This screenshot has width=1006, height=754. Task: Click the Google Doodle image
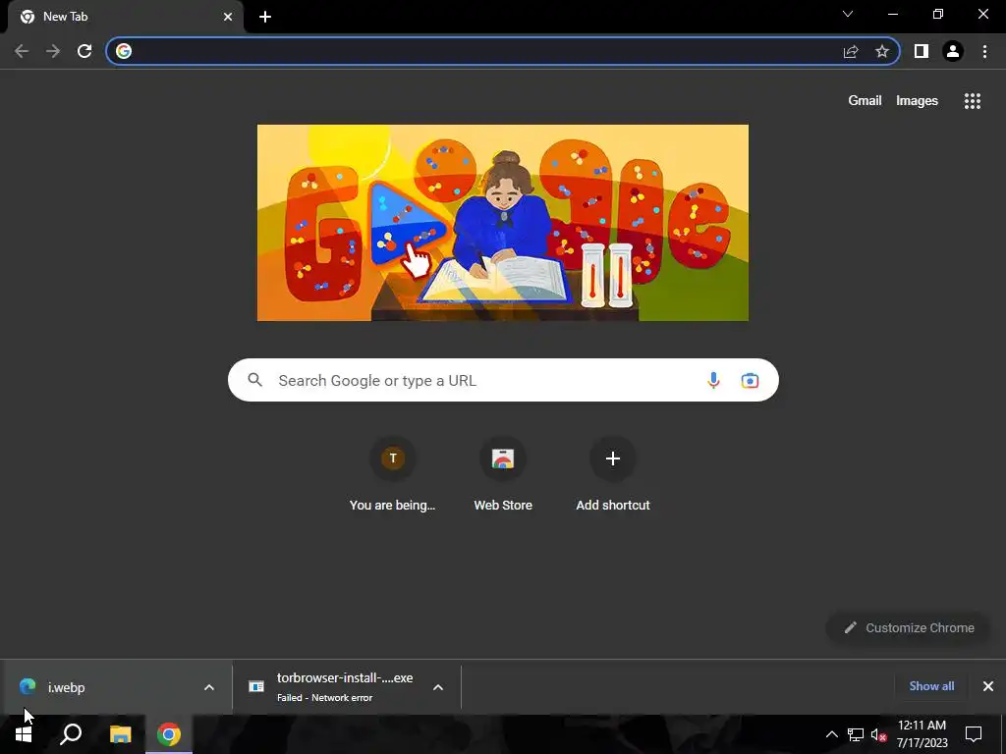click(x=503, y=223)
